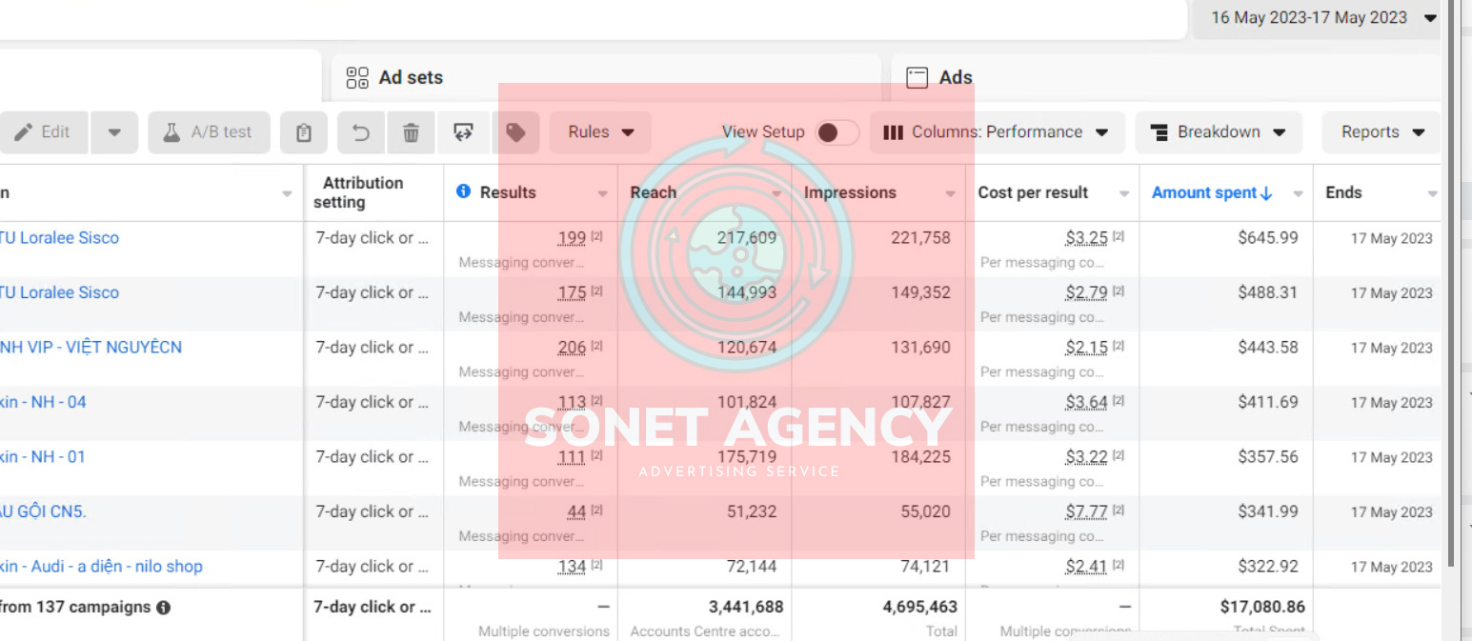This screenshot has height=641, width=1472.
Task: Select amount spent $341.99 cell
Action: click(1267, 511)
